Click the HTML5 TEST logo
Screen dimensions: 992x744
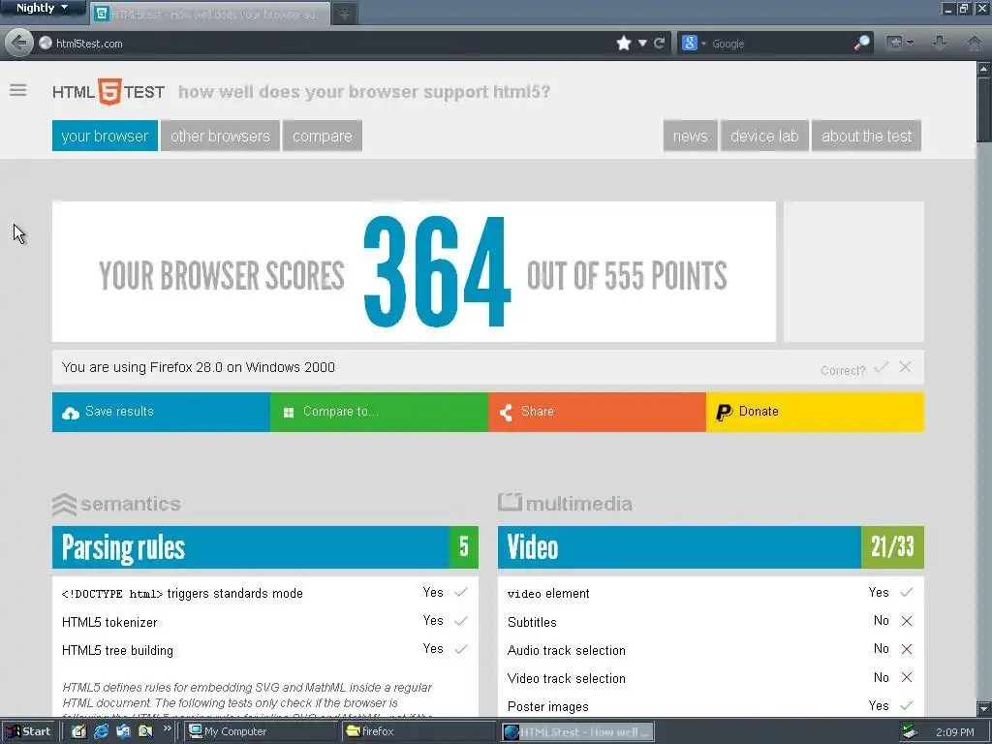click(x=108, y=92)
